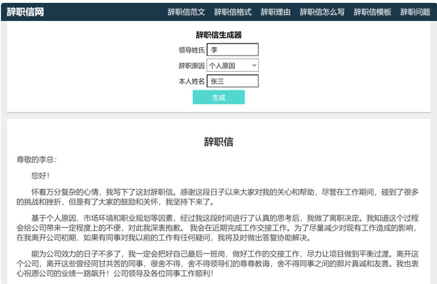The height and width of the screenshot is (284, 437).
Task: Click the 本人姓名 input containing 张三
Action: click(x=232, y=81)
